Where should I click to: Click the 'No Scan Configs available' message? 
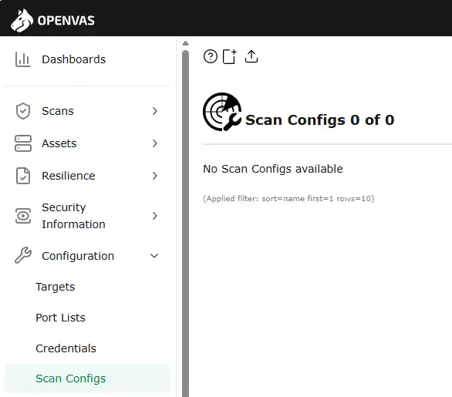(x=273, y=169)
